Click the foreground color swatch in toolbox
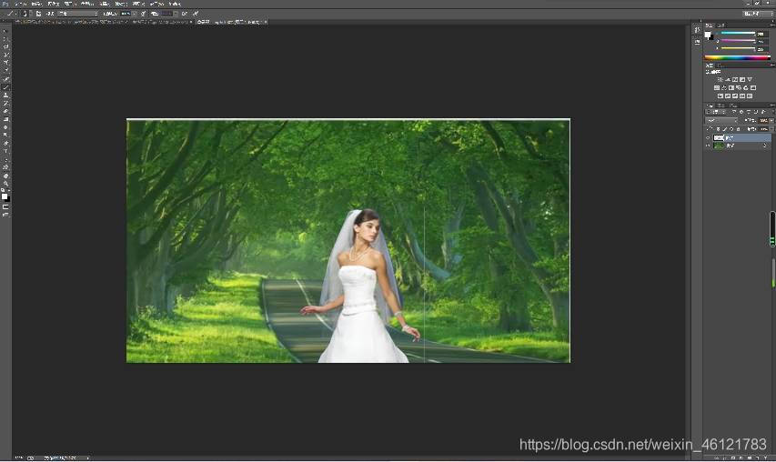 click(5, 196)
